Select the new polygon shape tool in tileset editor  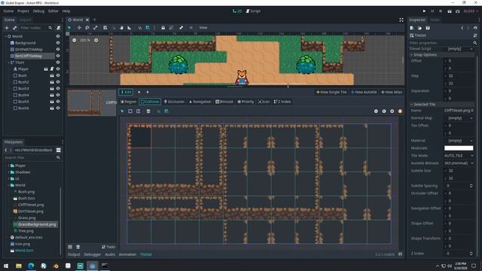139,111
